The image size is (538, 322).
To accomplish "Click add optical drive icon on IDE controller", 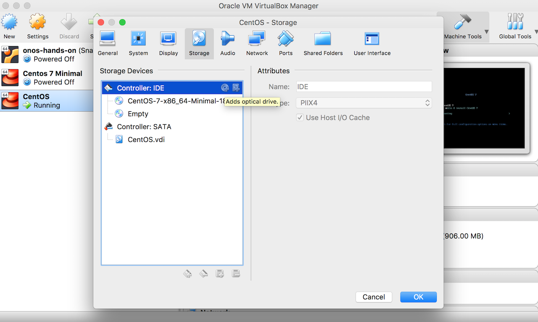I will (225, 88).
